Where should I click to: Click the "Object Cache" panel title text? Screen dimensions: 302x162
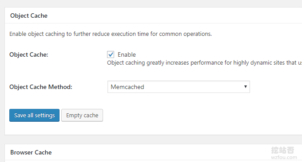pyautogui.click(x=29, y=16)
